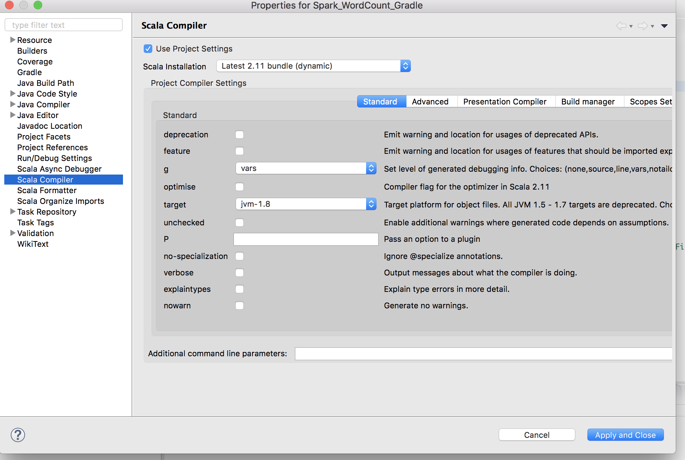Select Project Facets
Screen dimensions: 685x460
pos(44,137)
